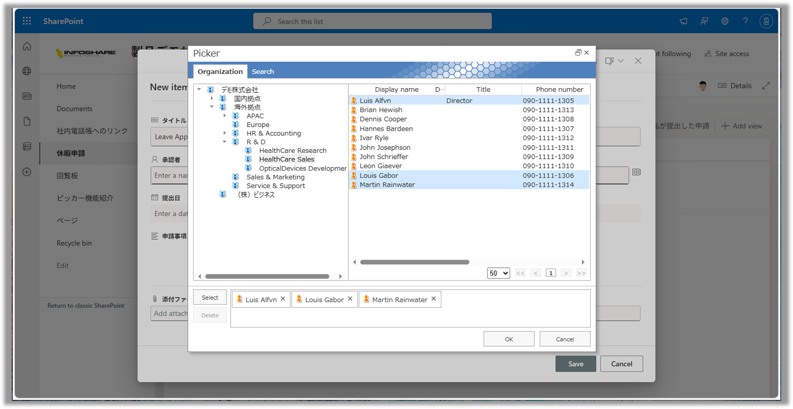The width and height of the screenshot is (793, 409).
Task: Open the help question mark icon
Action: tap(745, 21)
